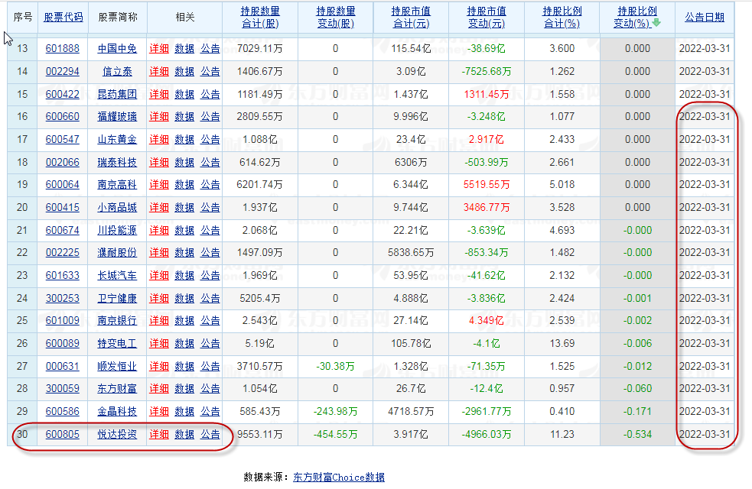Image resolution: width=752 pixels, height=489 pixels.
Task: Open 数据 for 金晶科技
Action: click(184, 412)
